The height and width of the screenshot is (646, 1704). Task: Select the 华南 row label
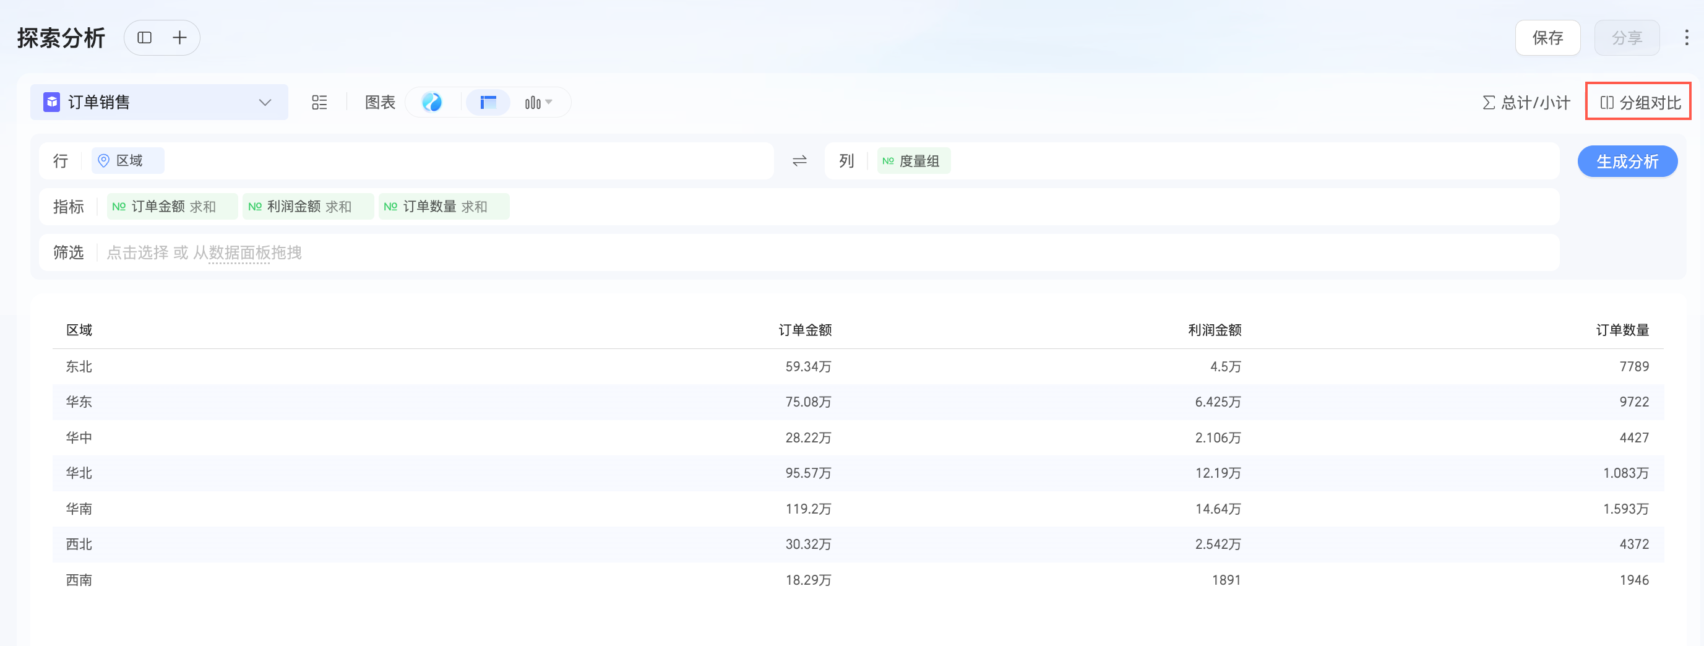click(79, 509)
